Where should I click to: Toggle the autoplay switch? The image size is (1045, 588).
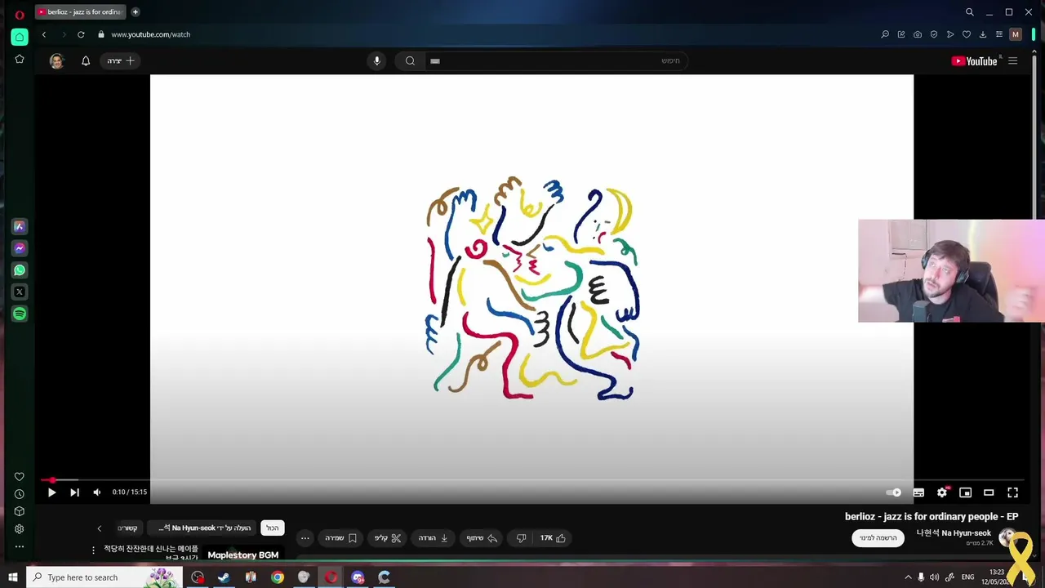coord(894,492)
